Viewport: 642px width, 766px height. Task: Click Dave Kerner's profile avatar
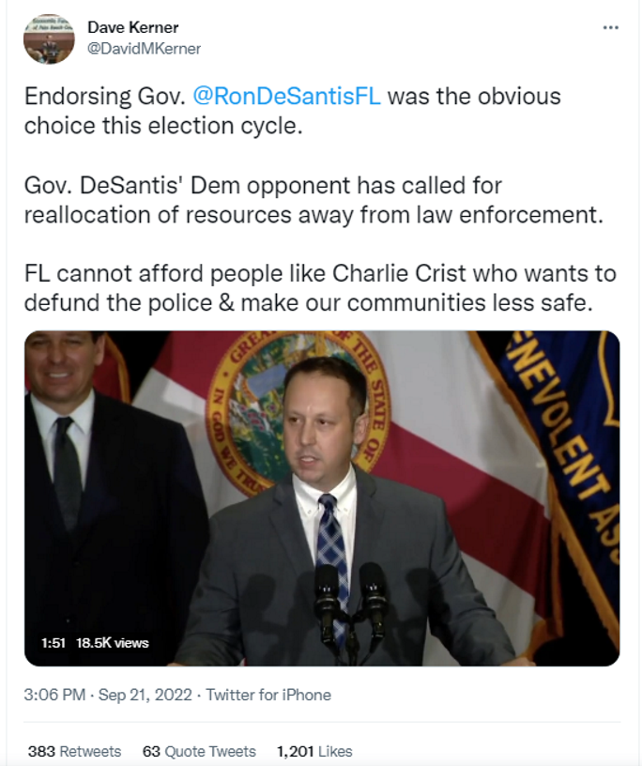pos(49,39)
